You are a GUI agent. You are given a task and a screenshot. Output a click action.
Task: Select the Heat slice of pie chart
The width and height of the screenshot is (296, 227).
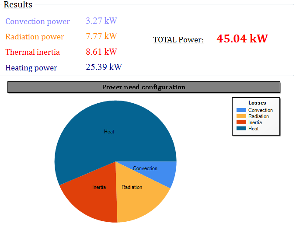coord(109,131)
